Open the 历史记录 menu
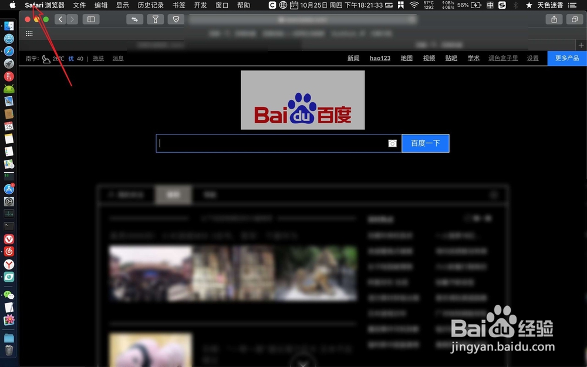 150,5
